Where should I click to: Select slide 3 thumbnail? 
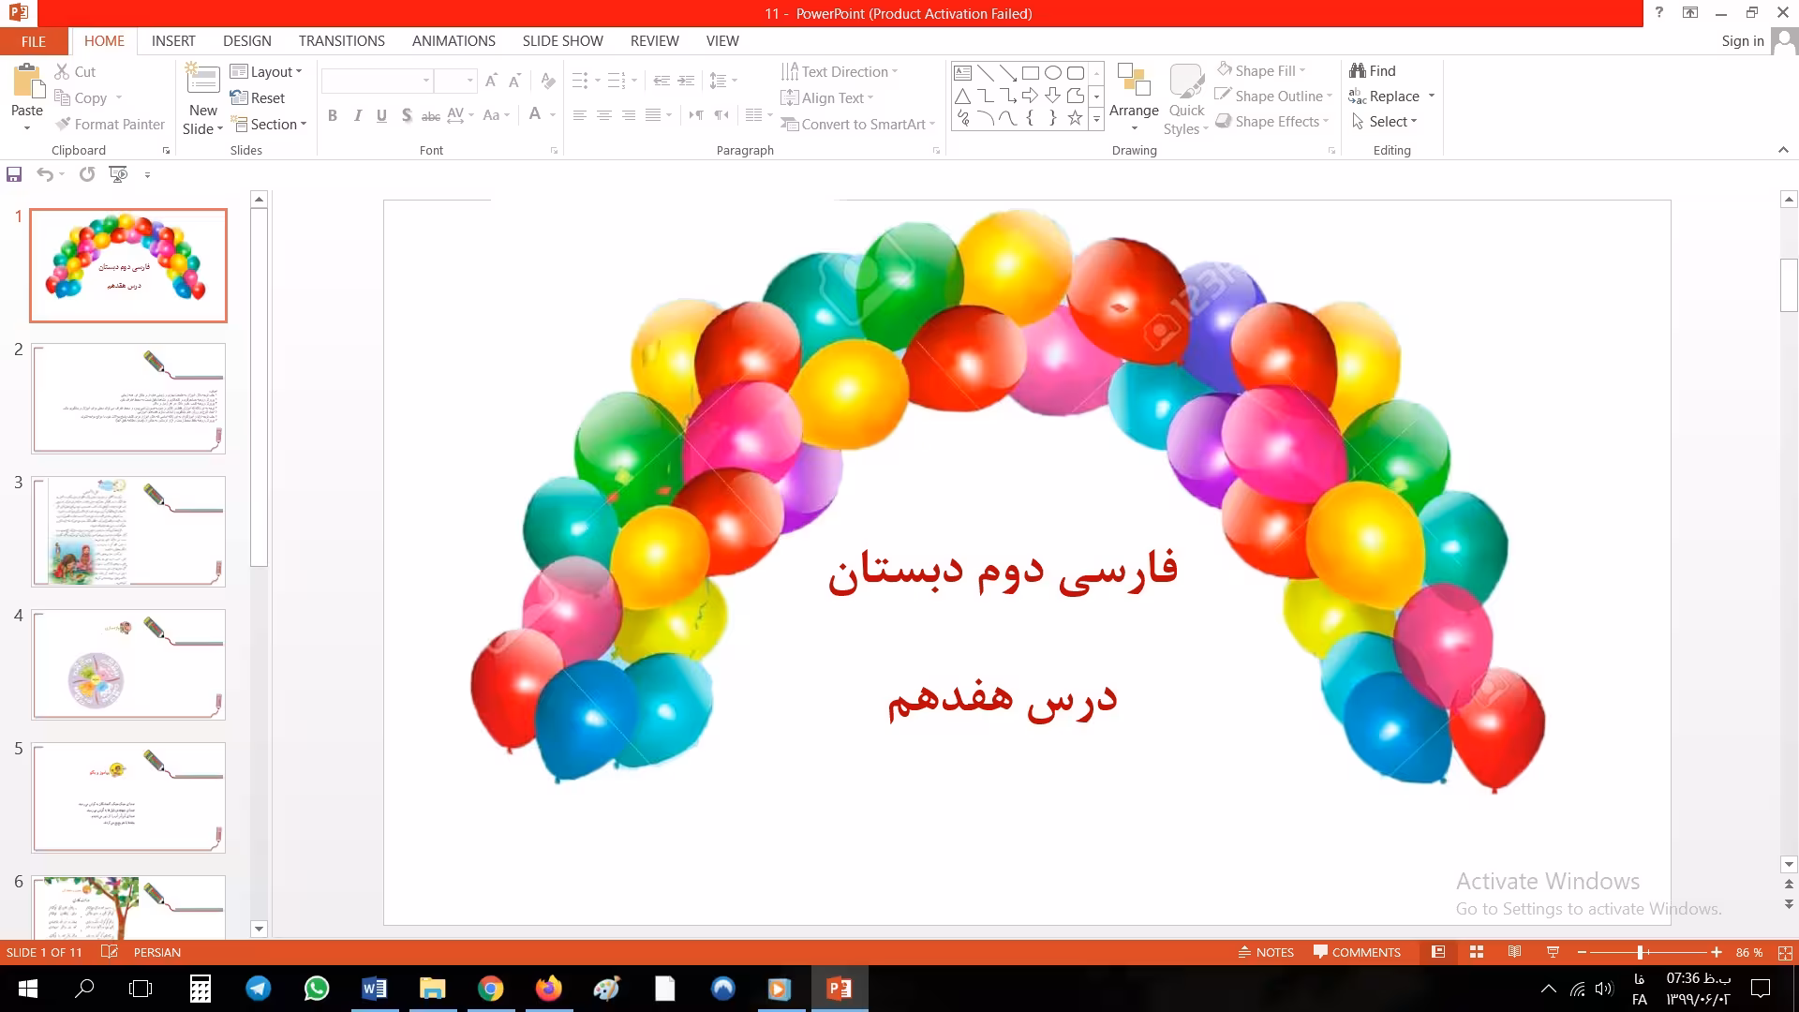[x=128, y=531]
